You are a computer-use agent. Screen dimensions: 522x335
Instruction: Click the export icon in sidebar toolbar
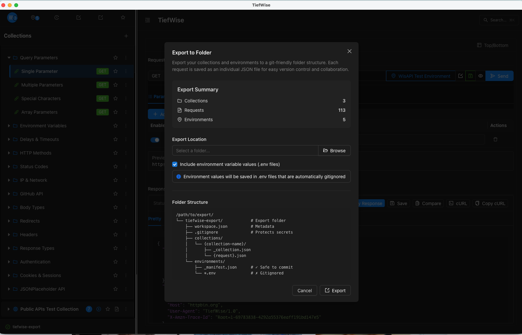(x=101, y=17)
